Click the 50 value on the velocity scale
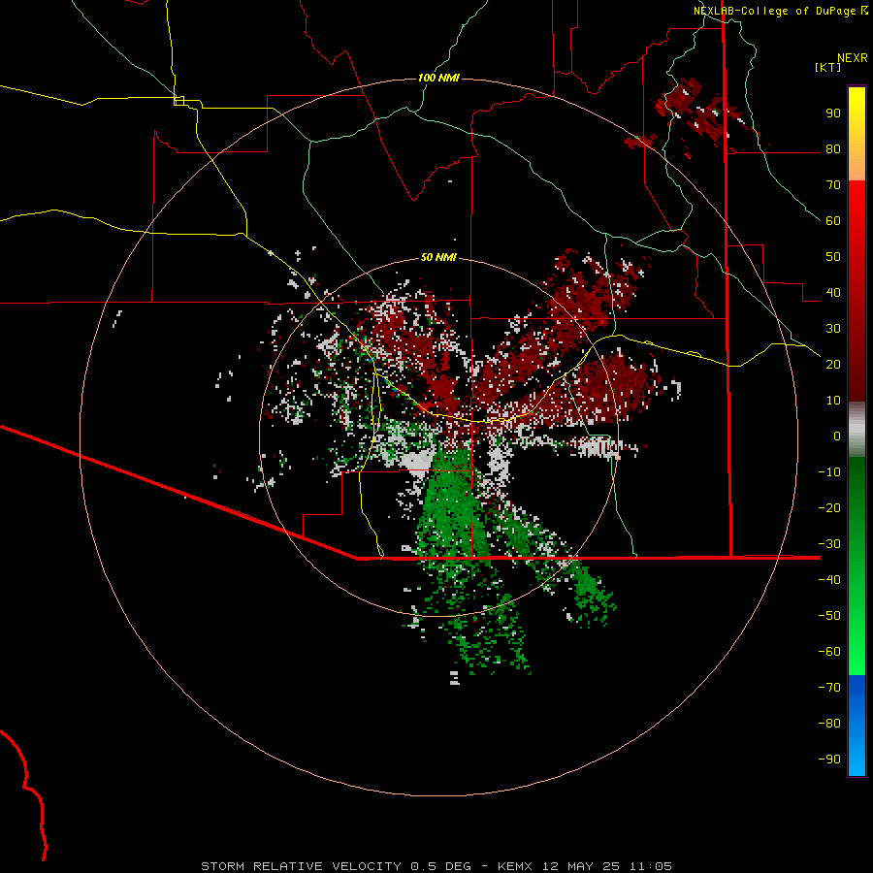The image size is (873, 873). tap(833, 257)
